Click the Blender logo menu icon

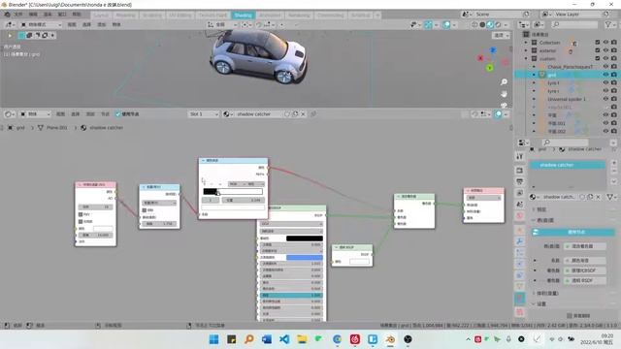click(x=7, y=15)
